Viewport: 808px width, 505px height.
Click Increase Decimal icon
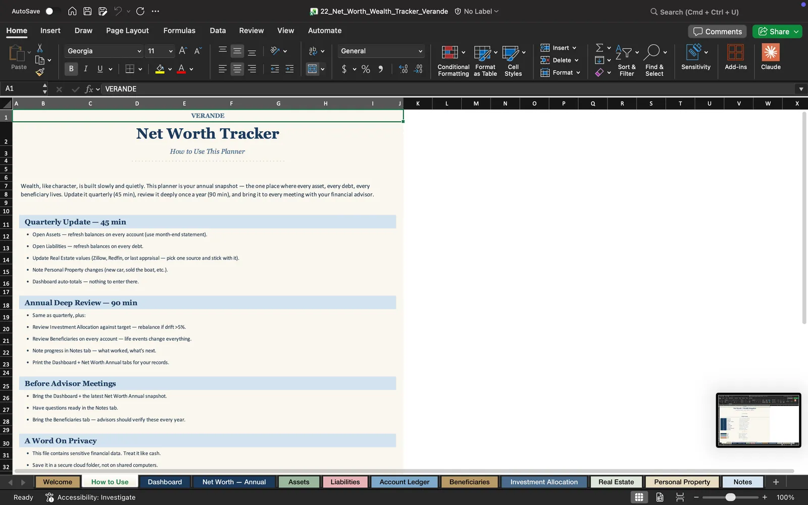click(x=403, y=69)
